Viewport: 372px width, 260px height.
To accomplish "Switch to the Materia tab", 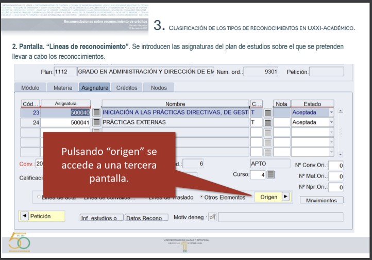I will (63, 88).
